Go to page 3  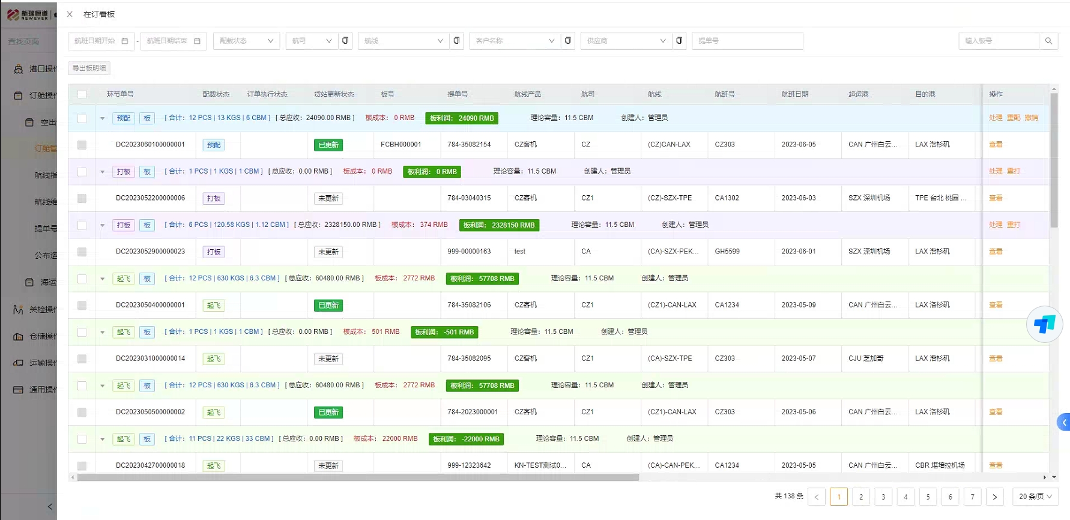[x=883, y=497]
